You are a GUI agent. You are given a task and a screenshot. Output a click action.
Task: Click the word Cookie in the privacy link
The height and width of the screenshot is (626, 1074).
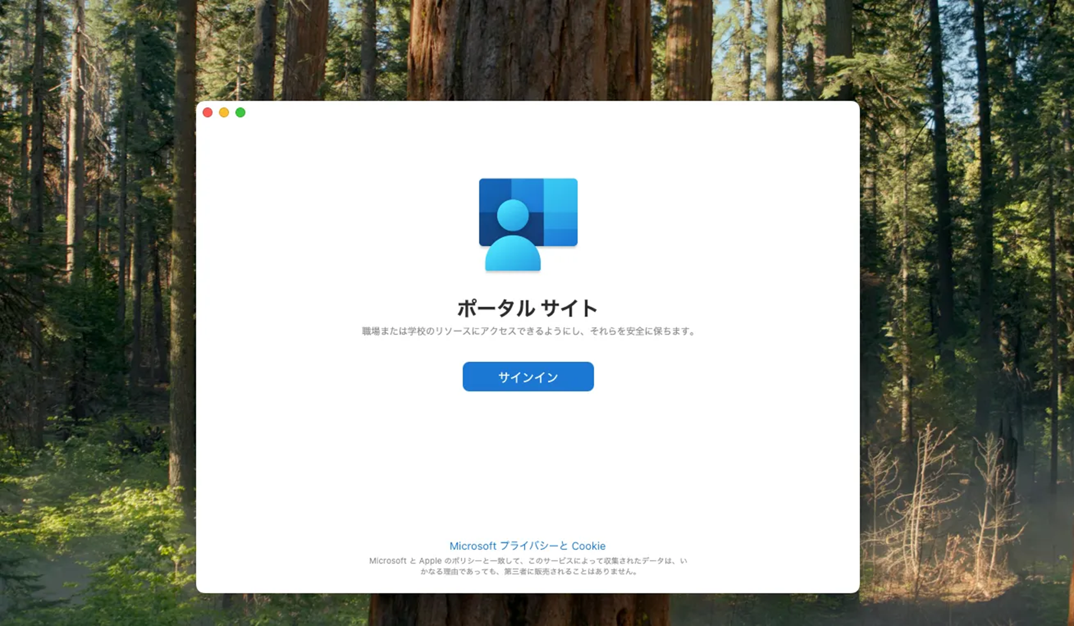click(x=588, y=546)
